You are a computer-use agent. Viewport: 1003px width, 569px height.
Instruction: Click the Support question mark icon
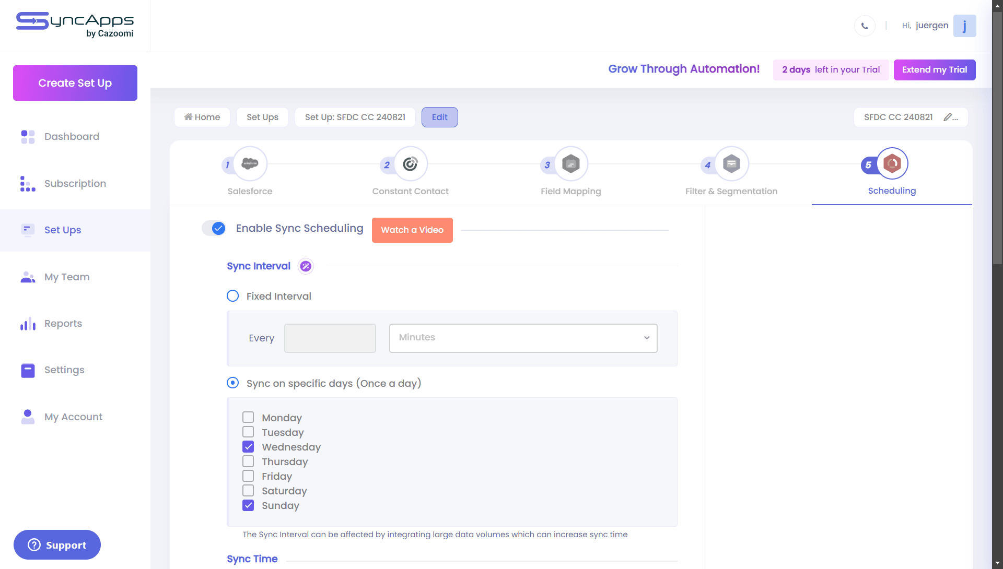(34, 545)
